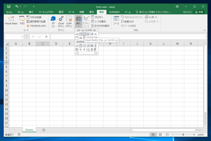This screenshot has height=141, width=211.
Task: Click XML Import (インポート)
Action: point(151,17)
